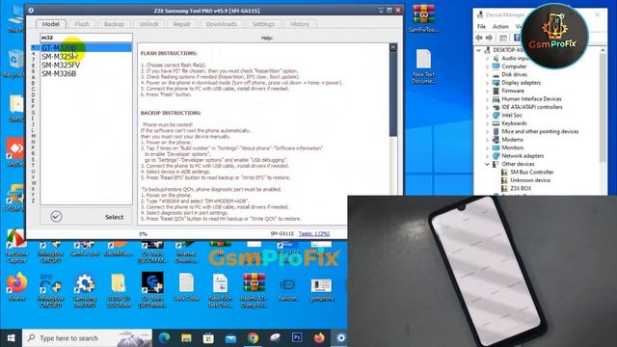617x347 pixels.
Task: Click the taskbar search box
Action: (87, 338)
